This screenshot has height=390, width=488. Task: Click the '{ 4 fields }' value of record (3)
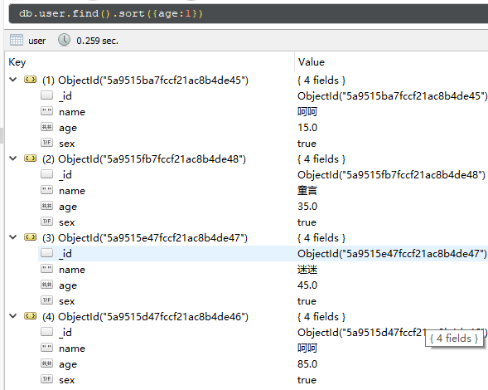(x=321, y=238)
